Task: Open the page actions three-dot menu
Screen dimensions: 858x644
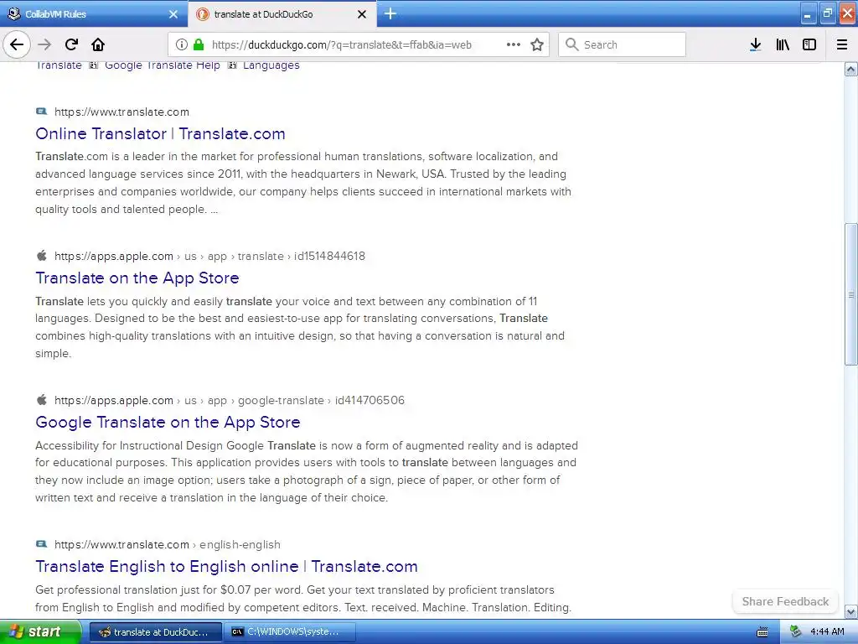Action: 514,44
